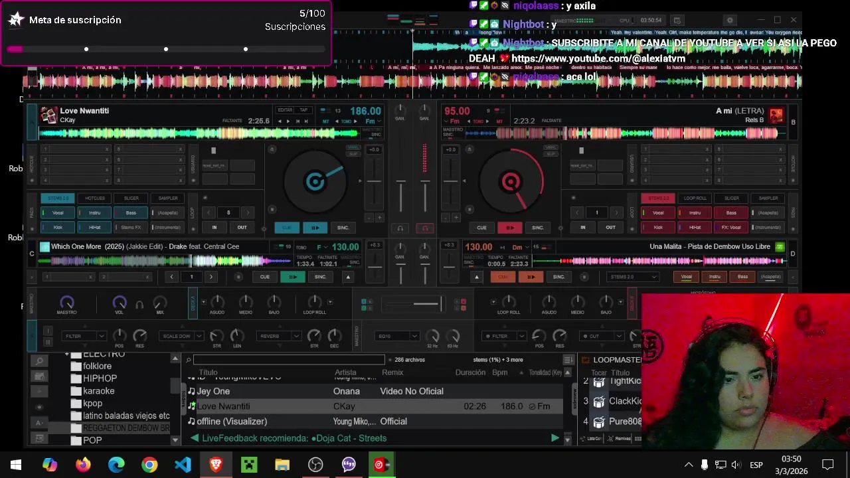Toggle play/pause on deck A (Love Nwantiti)
The height and width of the screenshot is (478, 850).
(x=315, y=228)
